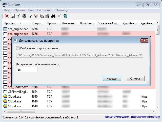Close the Дополнительные настройки dialog
This screenshot has height=122, width=162.
(x=144, y=41)
